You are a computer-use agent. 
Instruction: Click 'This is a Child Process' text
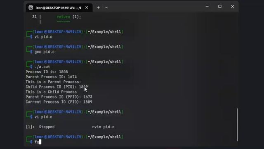(51, 92)
